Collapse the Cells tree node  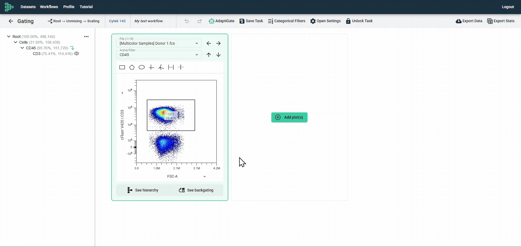(x=15, y=42)
